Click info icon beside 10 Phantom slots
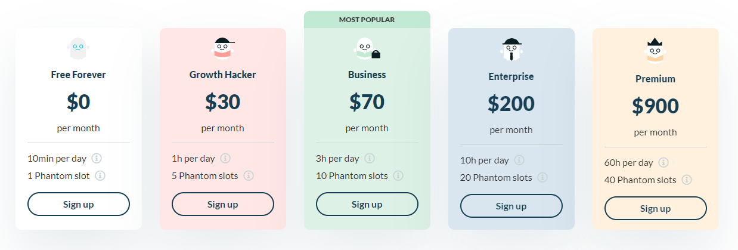738x250 pixels. [x=398, y=176]
